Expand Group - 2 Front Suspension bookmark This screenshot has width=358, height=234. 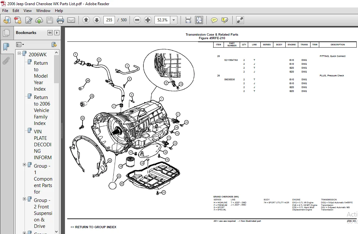coord(24,199)
